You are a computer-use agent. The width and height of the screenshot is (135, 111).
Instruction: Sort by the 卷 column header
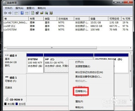coord(16,19)
